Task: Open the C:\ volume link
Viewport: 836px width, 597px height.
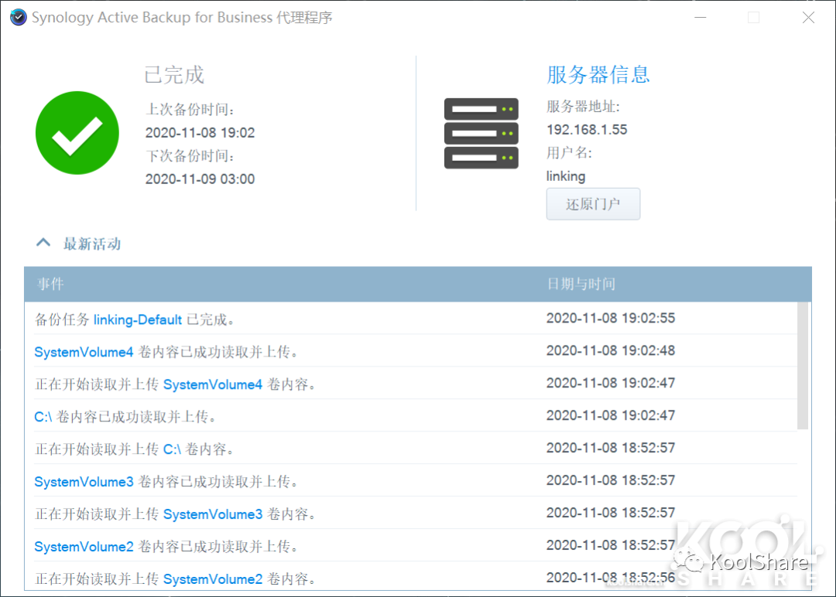Action: coord(41,415)
